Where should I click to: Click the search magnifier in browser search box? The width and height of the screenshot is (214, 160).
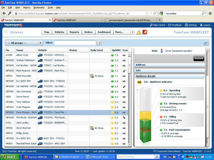pyautogui.click(x=203, y=13)
